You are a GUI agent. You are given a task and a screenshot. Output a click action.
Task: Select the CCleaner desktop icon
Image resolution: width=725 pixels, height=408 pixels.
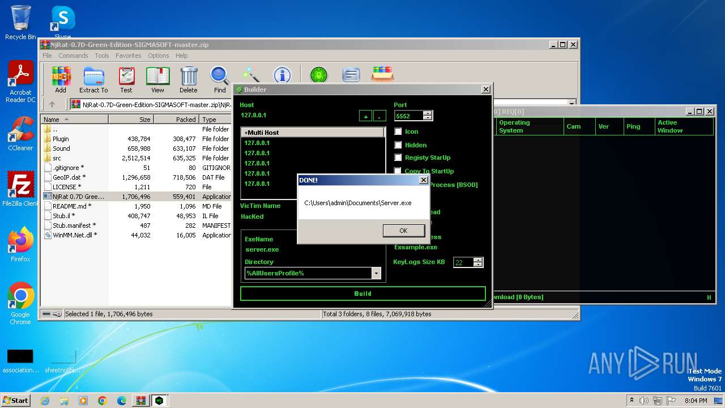[x=20, y=134]
